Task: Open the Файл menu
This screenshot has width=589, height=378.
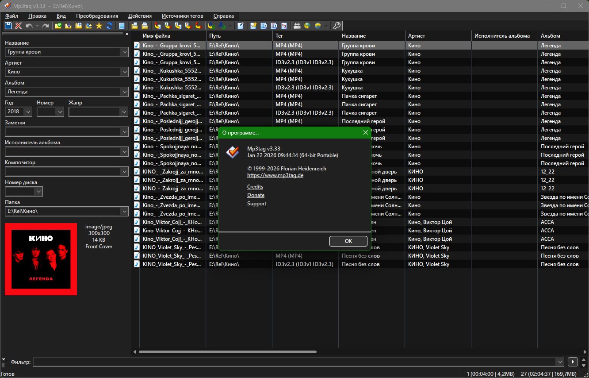Action: tap(12, 16)
